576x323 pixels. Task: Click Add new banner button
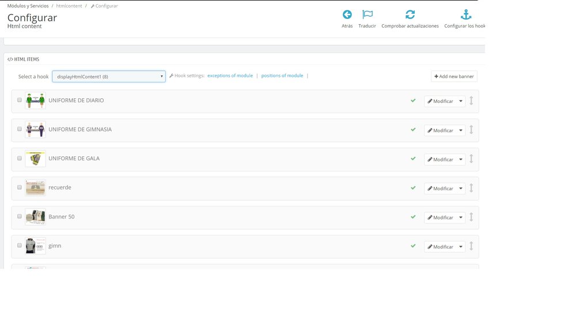click(x=454, y=76)
